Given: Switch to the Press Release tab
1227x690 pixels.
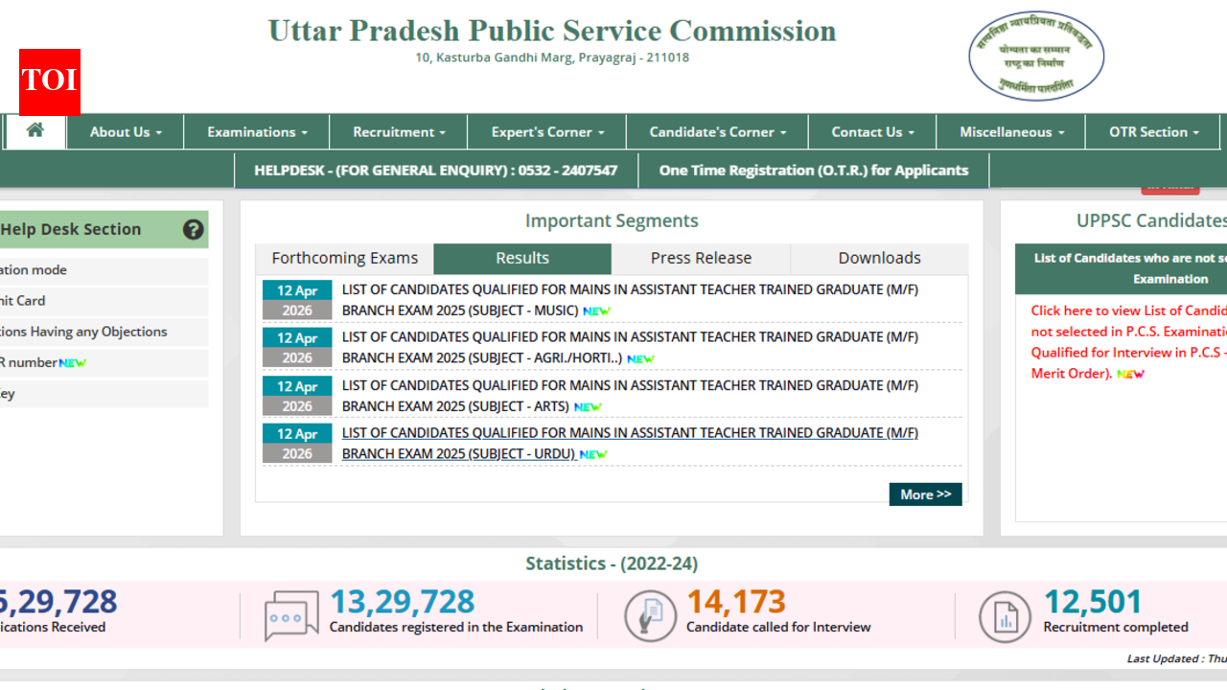Looking at the screenshot, I should click(x=700, y=258).
